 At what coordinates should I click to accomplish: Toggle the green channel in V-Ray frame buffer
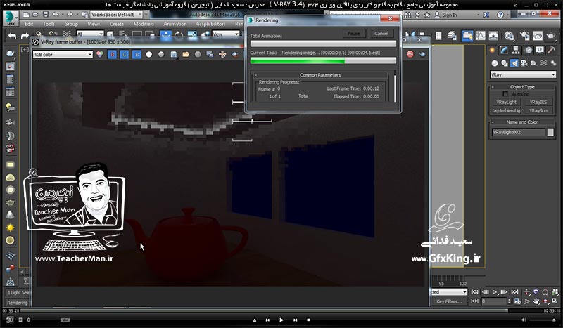(x=125, y=55)
